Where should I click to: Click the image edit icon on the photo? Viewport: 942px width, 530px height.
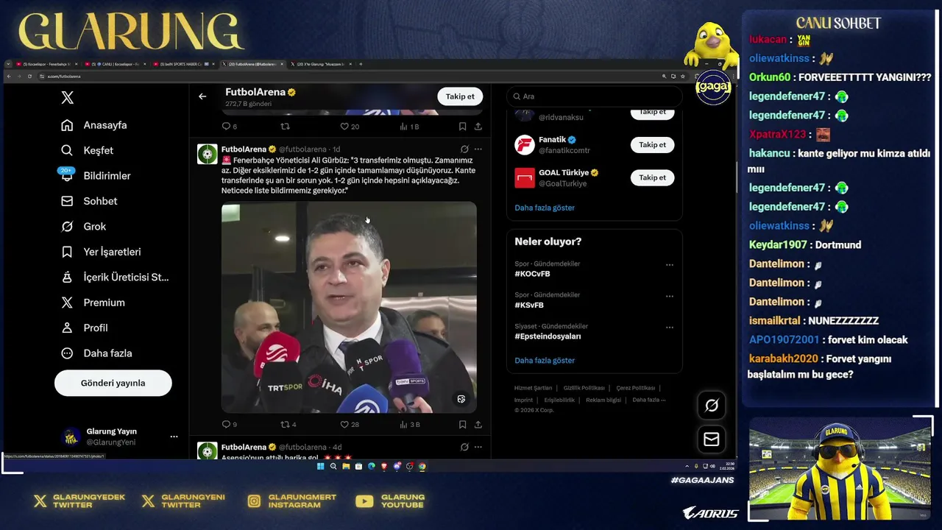[461, 399]
